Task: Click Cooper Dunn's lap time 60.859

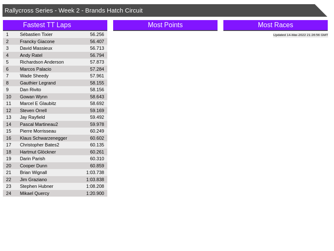Action: click(x=97, y=166)
